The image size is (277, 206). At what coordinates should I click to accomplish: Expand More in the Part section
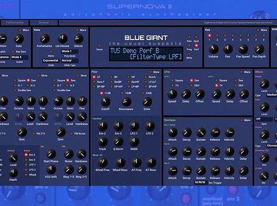pyautogui.click(x=258, y=30)
